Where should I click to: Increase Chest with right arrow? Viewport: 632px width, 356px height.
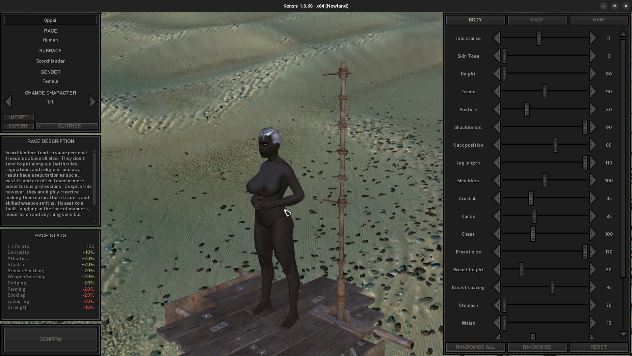click(x=593, y=234)
